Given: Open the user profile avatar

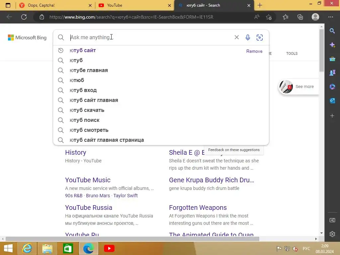Looking at the screenshot, I should [x=315, y=17].
